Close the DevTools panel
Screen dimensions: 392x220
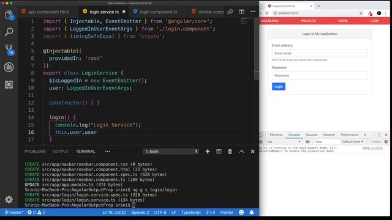[x=386, y=134]
